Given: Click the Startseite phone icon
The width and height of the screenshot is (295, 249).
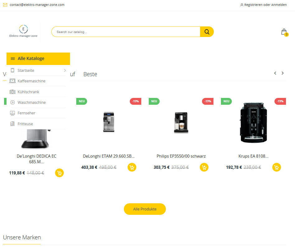Looking at the screenshot, I should click(x=12, y=70).
